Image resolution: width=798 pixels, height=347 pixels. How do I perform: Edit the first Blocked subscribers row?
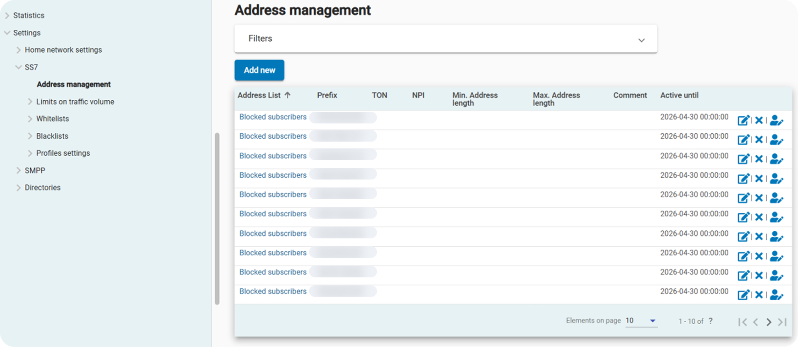click(743, 120)
